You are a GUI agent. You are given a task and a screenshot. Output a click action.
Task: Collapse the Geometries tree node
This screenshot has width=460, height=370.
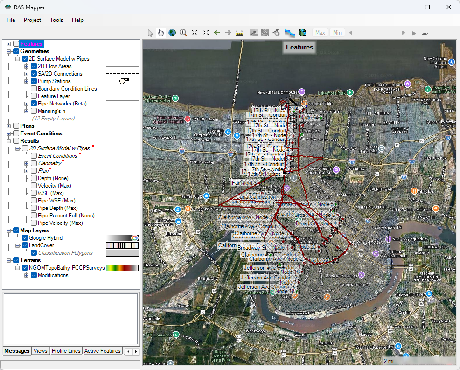tap(8, 51)
